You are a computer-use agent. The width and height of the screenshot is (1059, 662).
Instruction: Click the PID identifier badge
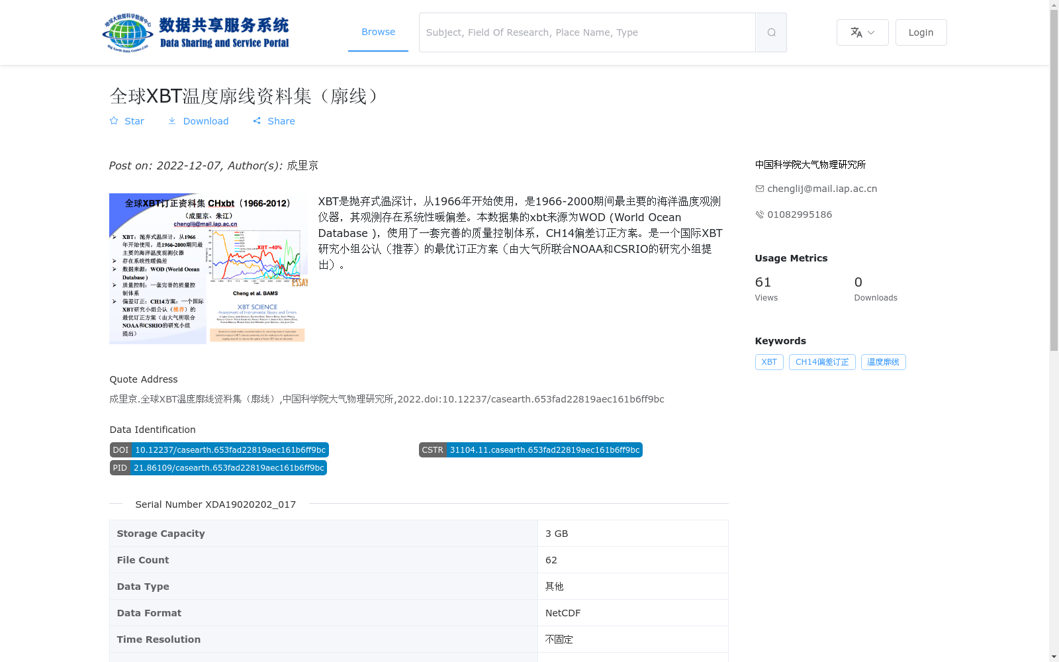218,468
